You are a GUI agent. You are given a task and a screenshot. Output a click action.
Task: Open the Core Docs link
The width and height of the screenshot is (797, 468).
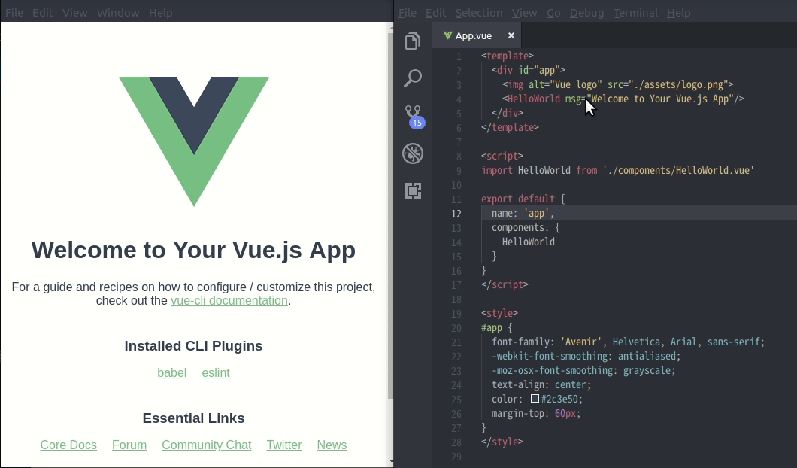coord(68,445)
